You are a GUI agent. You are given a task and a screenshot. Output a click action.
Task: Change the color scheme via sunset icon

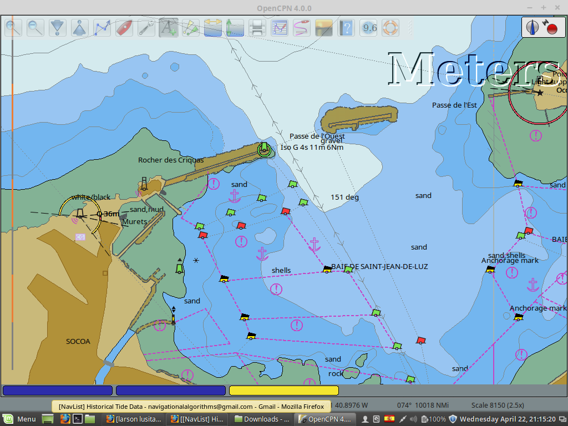click(323, 27)
